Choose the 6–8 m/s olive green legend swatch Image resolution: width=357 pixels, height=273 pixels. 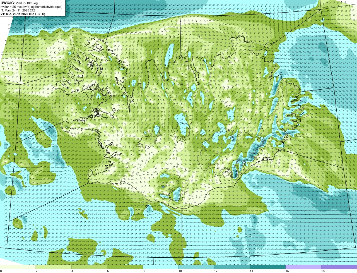(125, 267)
